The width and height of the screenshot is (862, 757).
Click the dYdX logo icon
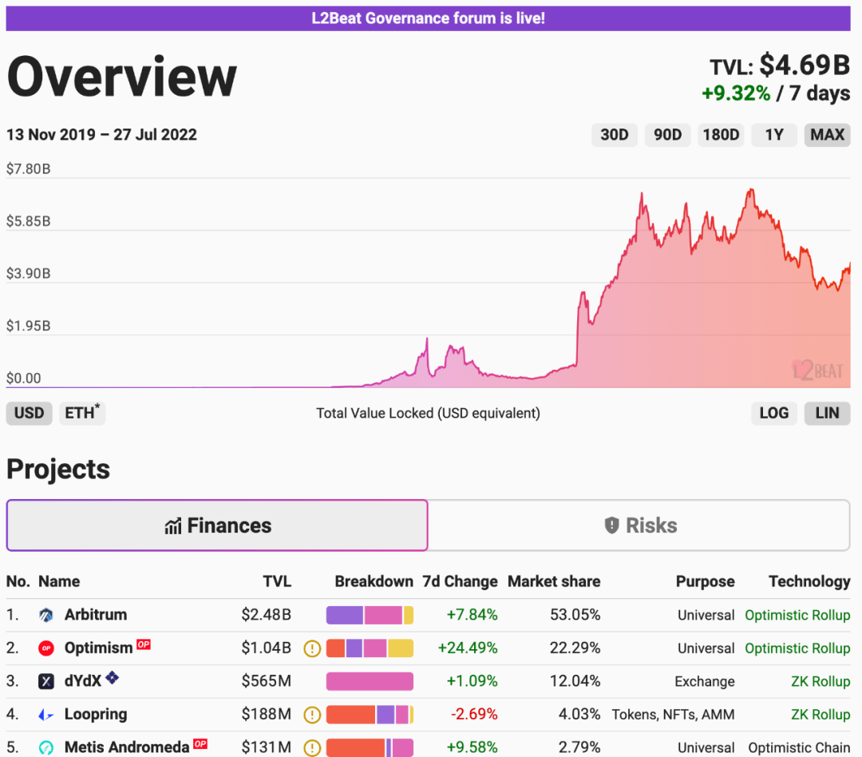click(x=46, y=682)
